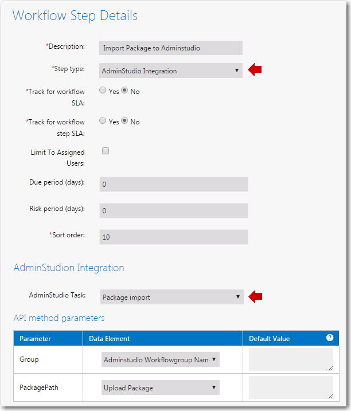Tick the Limit To Assigned Users checkbox
Screen dimensions: 351x411
pyautogui.click(x=106, y=151)
